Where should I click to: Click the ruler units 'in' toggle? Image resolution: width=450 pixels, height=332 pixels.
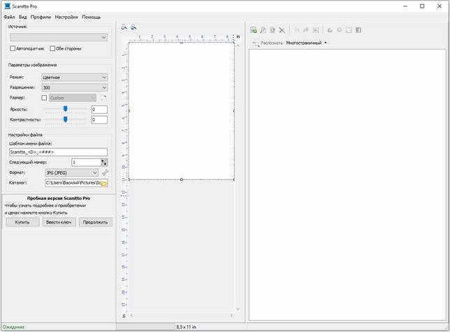(238, 37)
